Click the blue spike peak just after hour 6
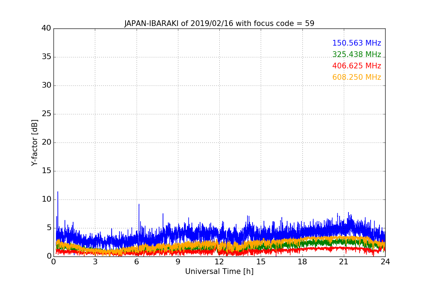This screenshot has height=285, width=428. coord(139,204)
